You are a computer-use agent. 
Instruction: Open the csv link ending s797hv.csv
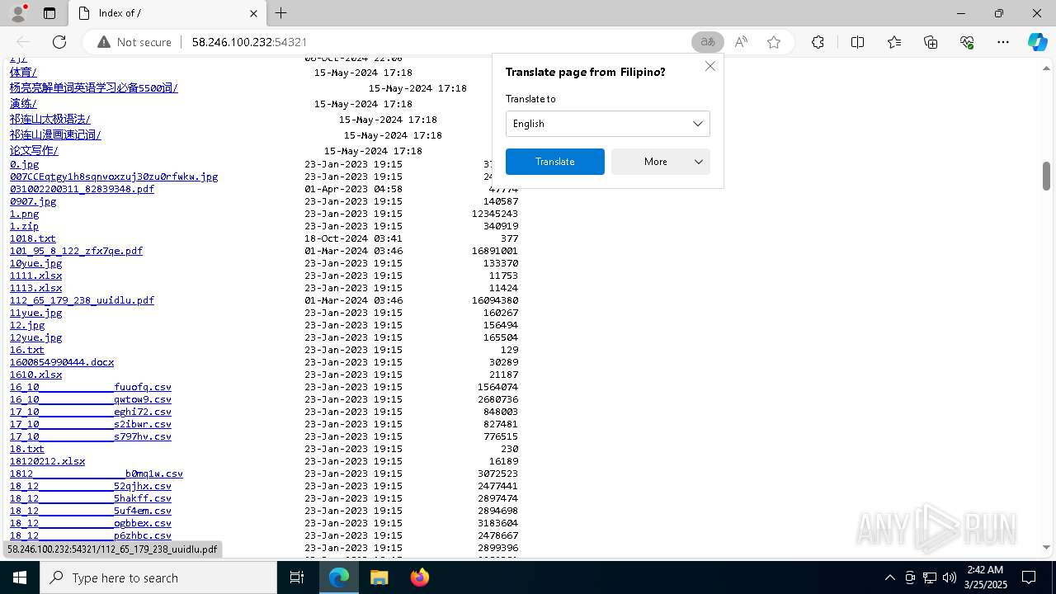[x=91, y=436]
